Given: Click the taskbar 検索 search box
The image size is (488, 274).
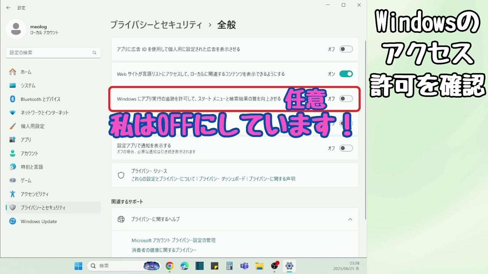Looking at the screenshot, I should 124,266.
